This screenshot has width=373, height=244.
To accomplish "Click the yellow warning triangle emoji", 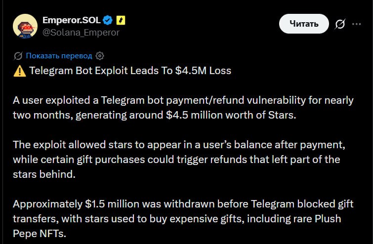I will 19,71.
